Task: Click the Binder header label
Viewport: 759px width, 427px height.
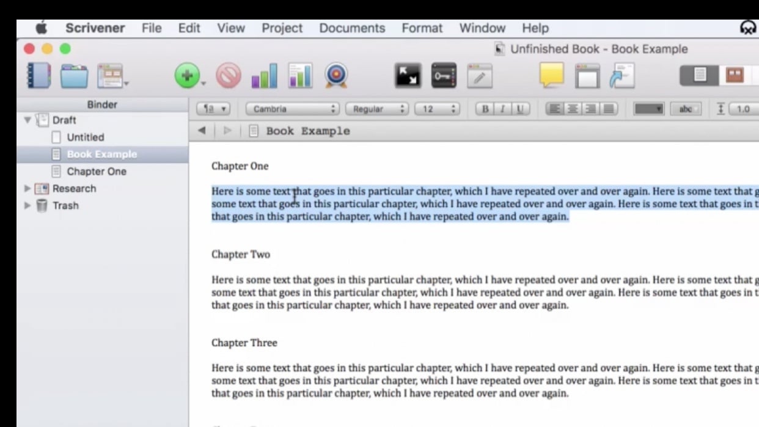Action: (102, 104)
